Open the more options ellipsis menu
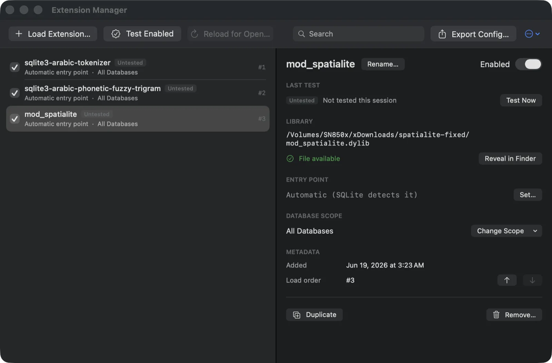Image resolution: width=552 pixels, height=363 pixels. click(532, 34)
